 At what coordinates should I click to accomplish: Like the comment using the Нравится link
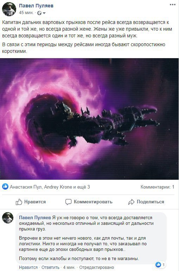[28, 267]
